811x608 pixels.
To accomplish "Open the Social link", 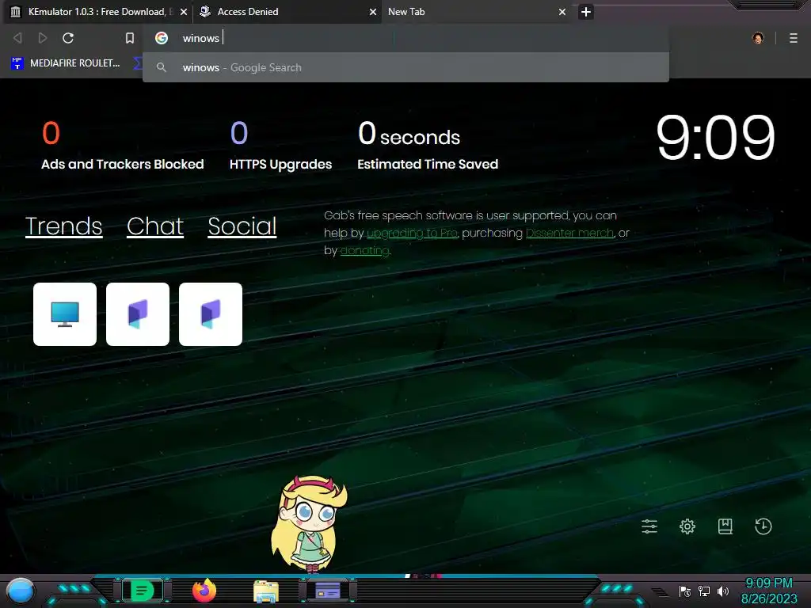I will coord(242,226).
